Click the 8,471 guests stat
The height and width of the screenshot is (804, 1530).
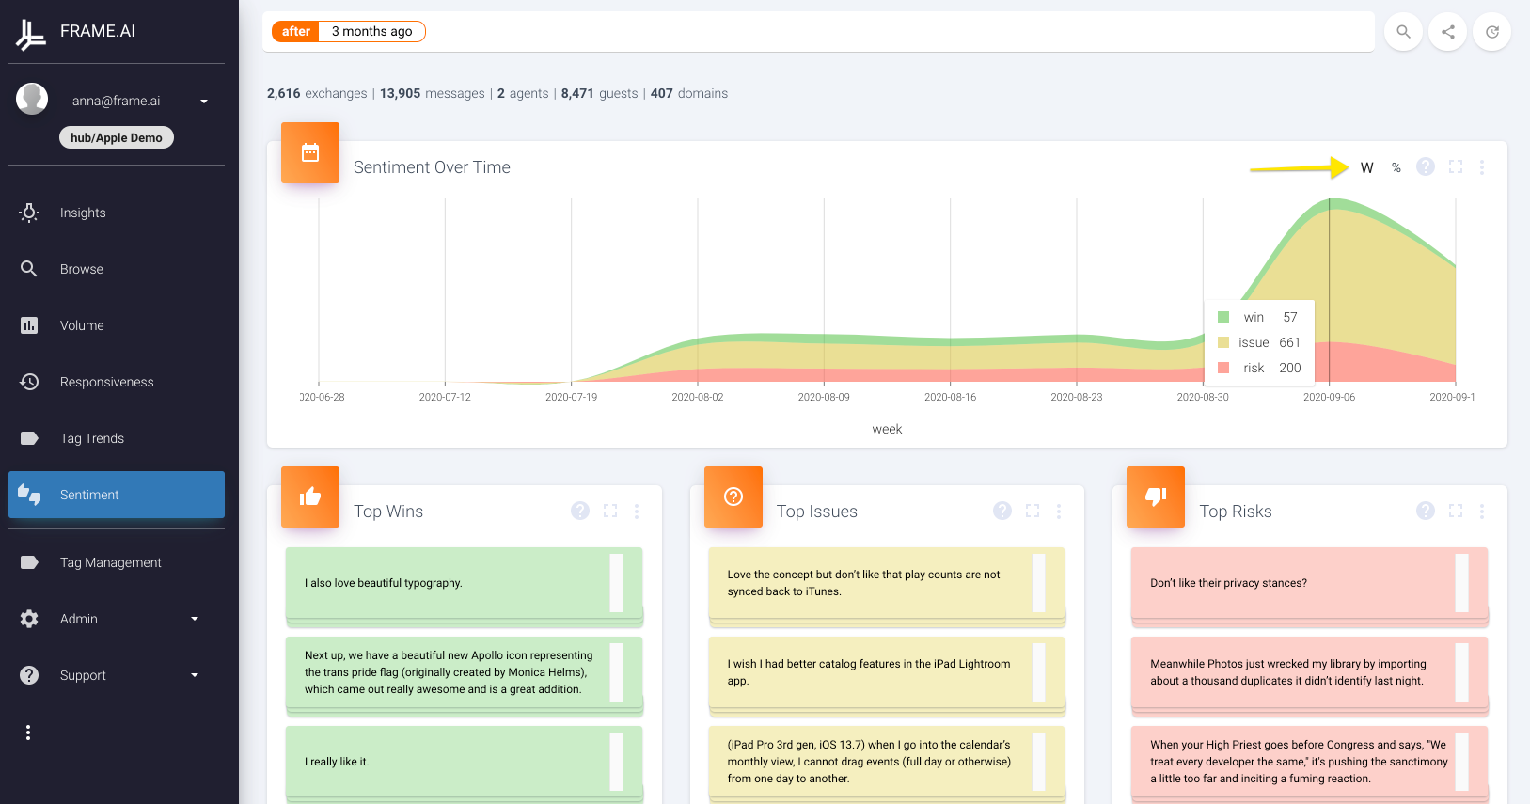599,93
